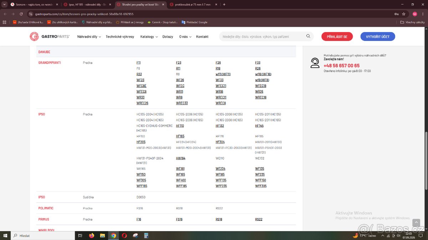Open Chrome three-dot menu

coord(423,14)
